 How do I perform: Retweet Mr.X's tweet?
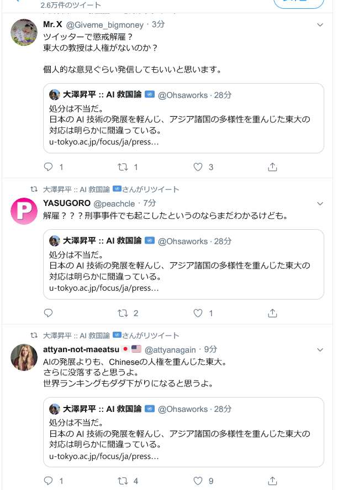point(124,167)
